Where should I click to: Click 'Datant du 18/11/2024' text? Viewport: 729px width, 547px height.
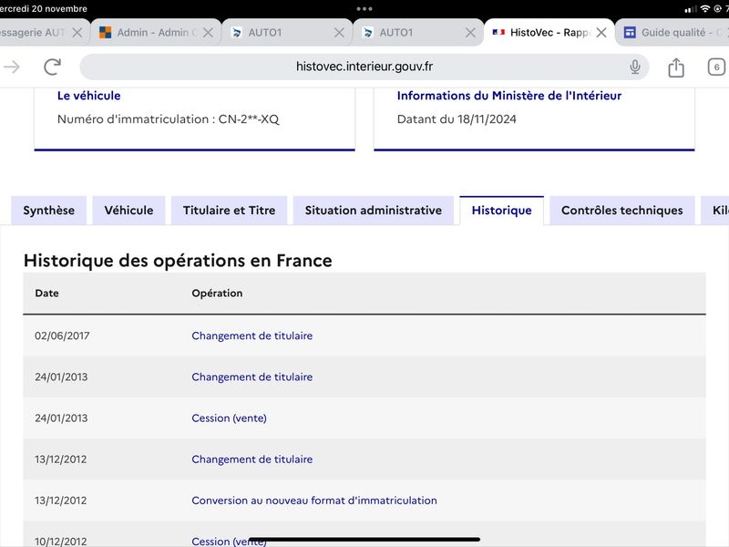(x=457, y=119)
